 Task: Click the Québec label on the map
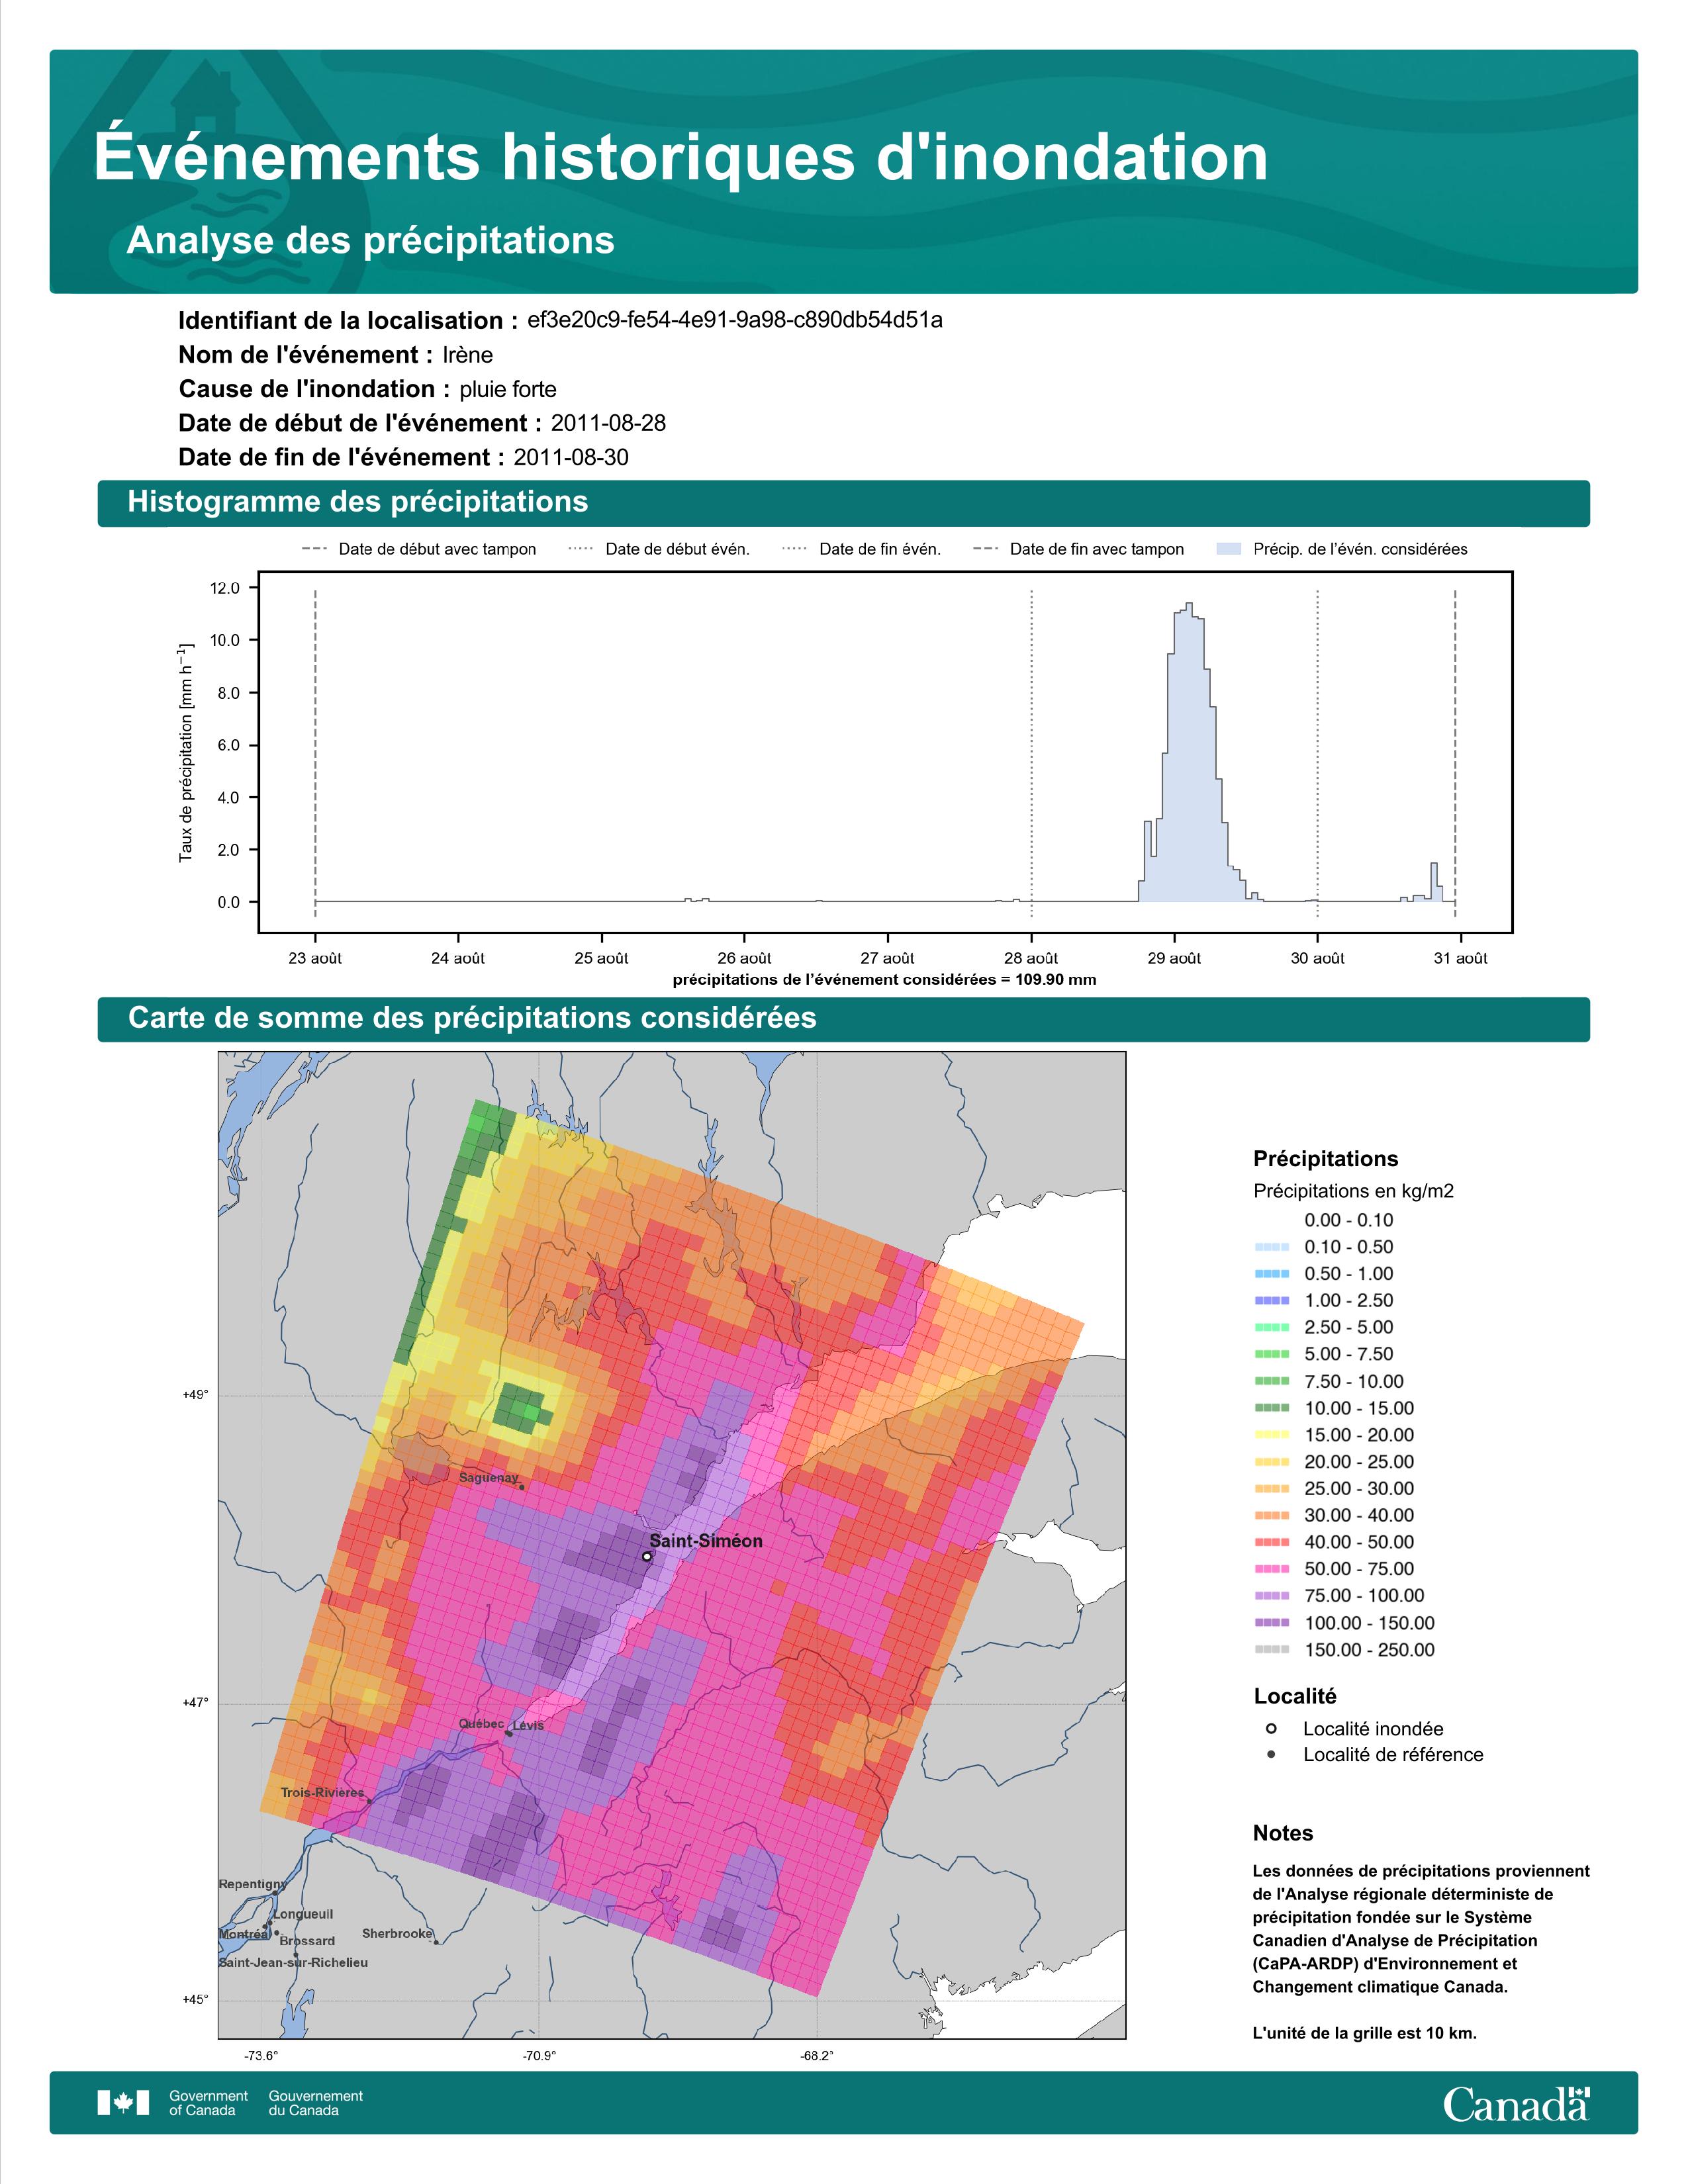click(481, 1723)
